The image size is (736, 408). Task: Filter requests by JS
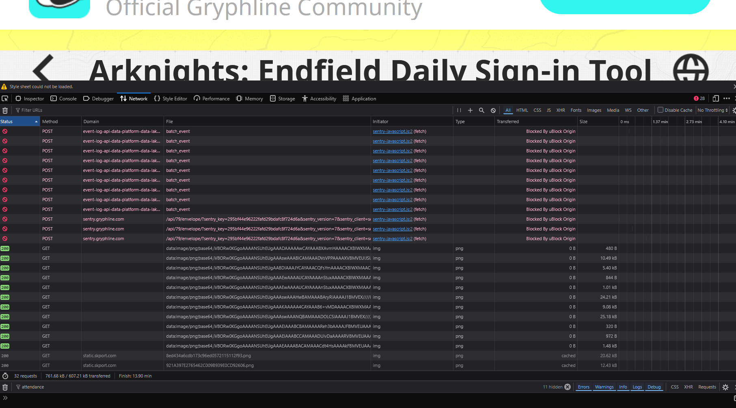click(x=549, y=110)
